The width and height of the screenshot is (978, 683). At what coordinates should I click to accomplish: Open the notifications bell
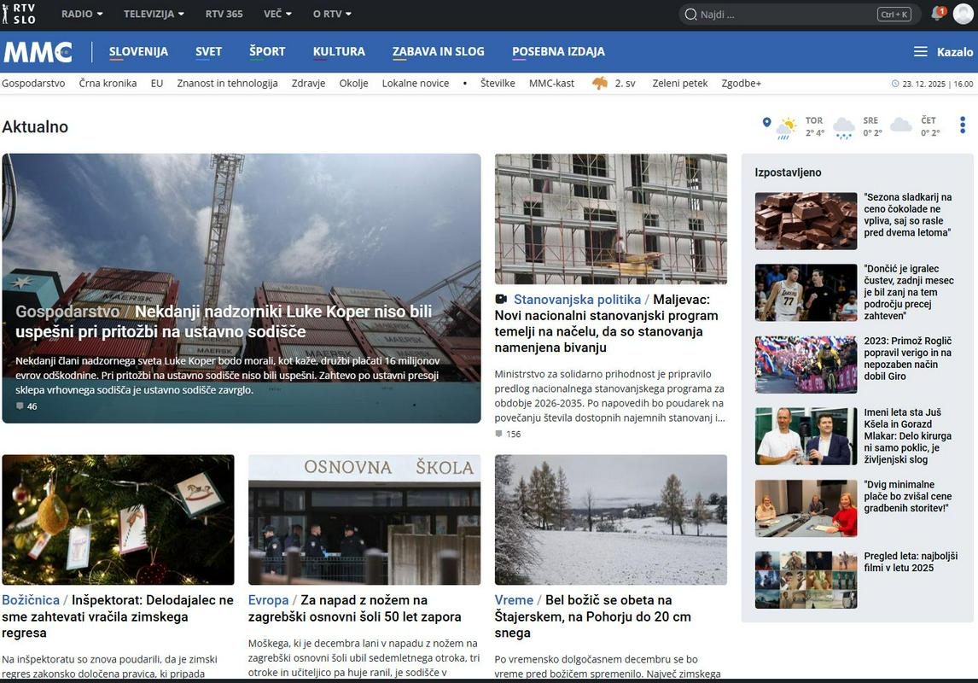(x=938, y=14)
